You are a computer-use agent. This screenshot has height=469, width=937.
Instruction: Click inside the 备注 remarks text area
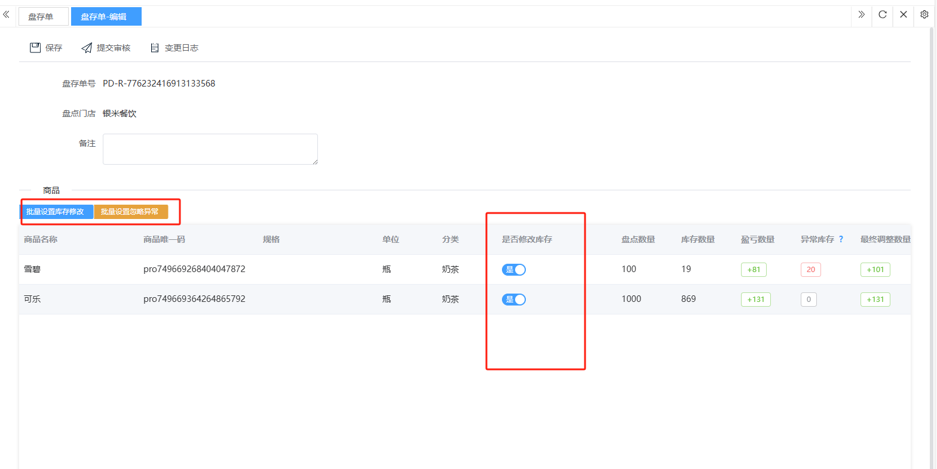210,149
